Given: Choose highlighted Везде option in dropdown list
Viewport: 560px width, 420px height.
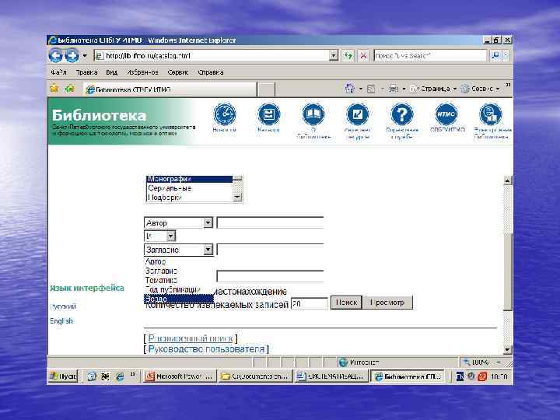Looking at the screenshot, I should click(179, 299).
